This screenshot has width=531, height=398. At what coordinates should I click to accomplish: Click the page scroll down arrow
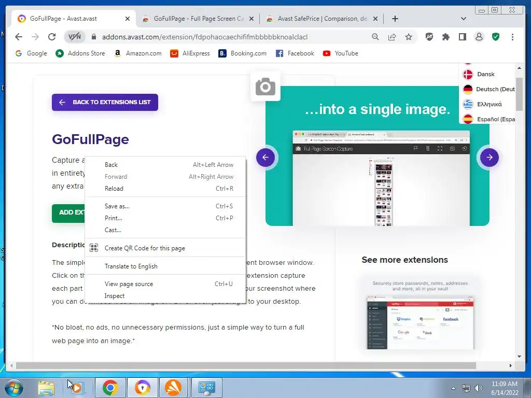coord(519,357)
